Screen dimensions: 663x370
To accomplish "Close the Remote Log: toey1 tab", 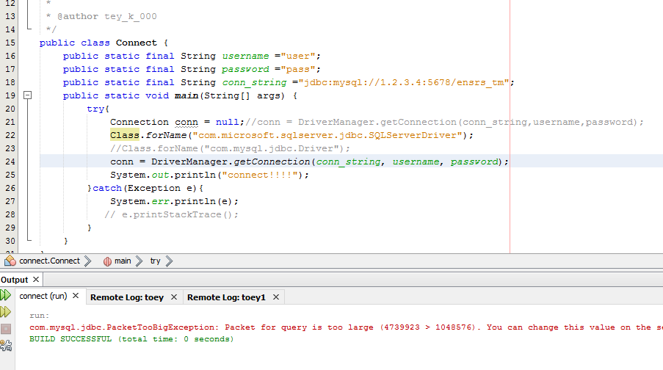I will (x=276, y=297).
